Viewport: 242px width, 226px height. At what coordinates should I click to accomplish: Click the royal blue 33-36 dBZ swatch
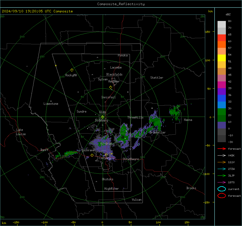tap(222, 98)
